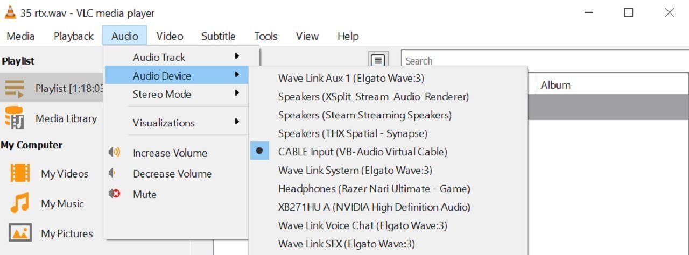Click the Decrease Volume speaker icon

pyautogui.click(x=113, y=173)
